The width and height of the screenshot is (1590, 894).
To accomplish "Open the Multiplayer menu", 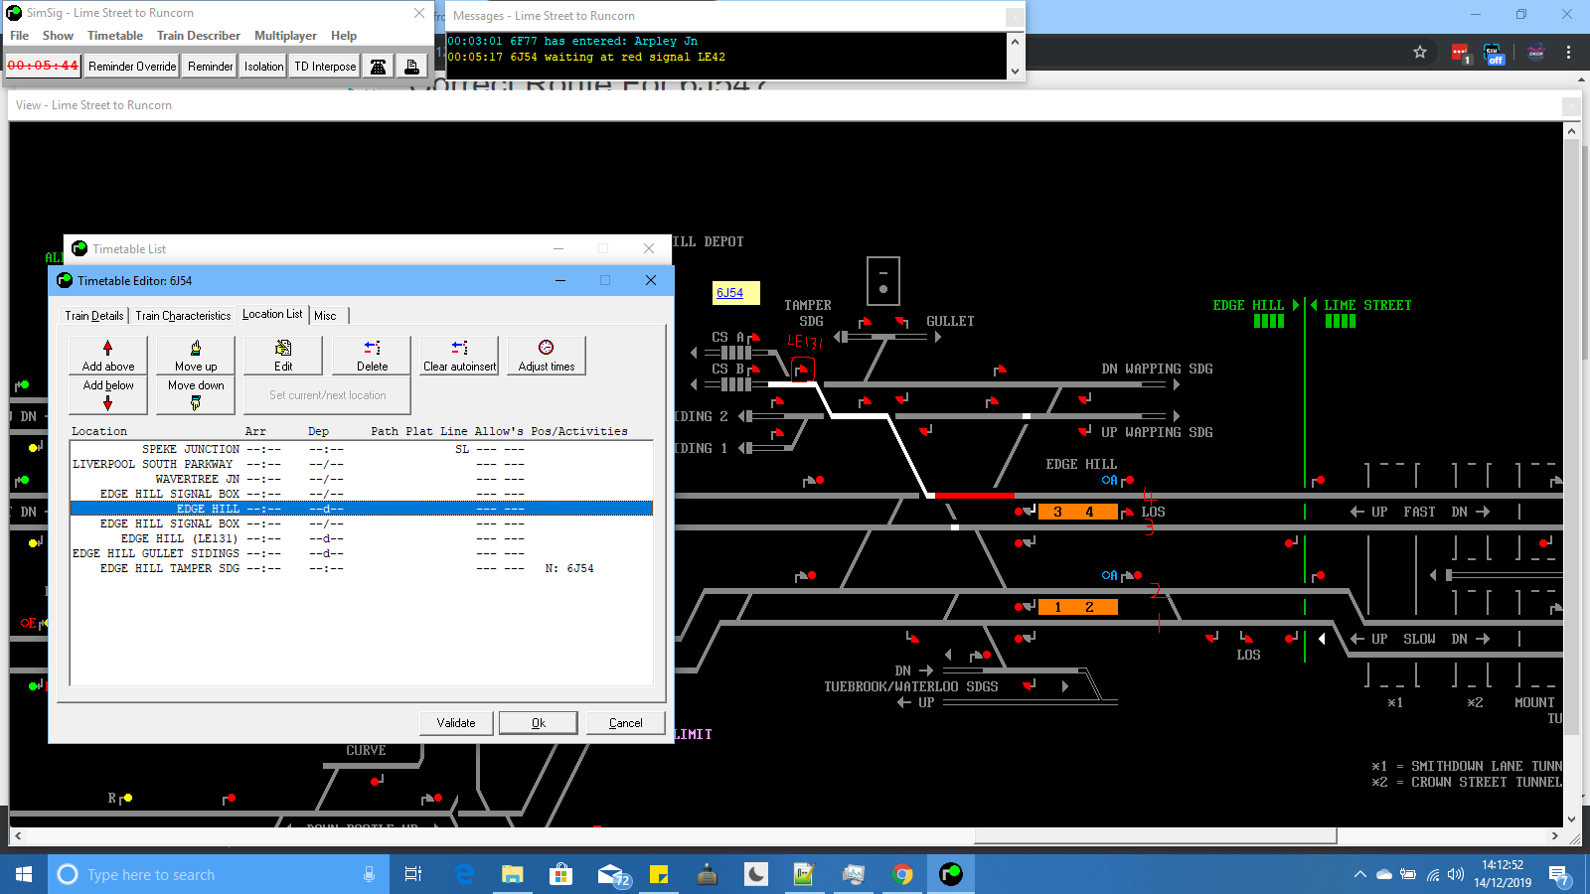I will point(285,36).
